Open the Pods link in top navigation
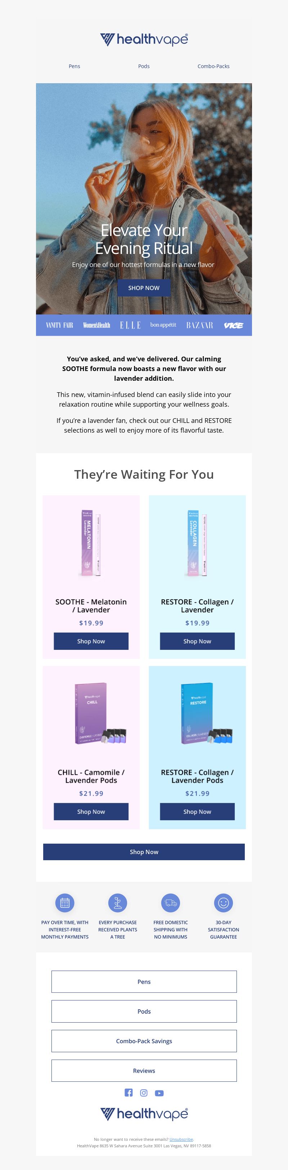The image size is (288, 1170). 144,66
